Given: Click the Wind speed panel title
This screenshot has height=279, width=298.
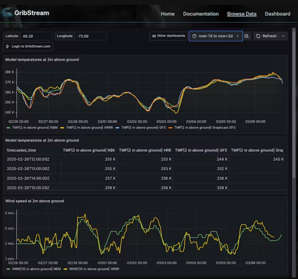Looking at the screenshot, I should coord(34,201).
